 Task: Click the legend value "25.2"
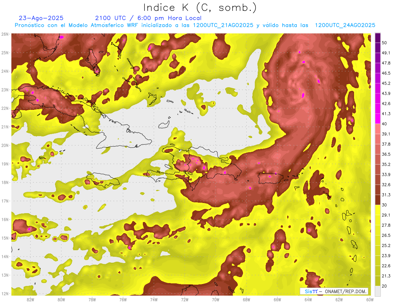coord(386,245)
